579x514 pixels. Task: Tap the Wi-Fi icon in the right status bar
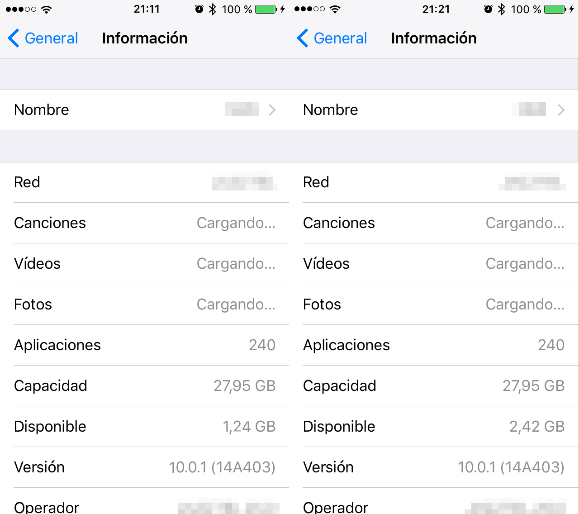[x=335, y=9]
